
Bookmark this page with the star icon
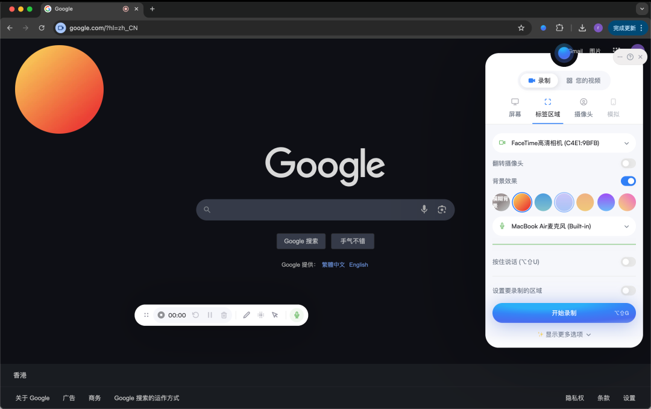pos(521,28)
